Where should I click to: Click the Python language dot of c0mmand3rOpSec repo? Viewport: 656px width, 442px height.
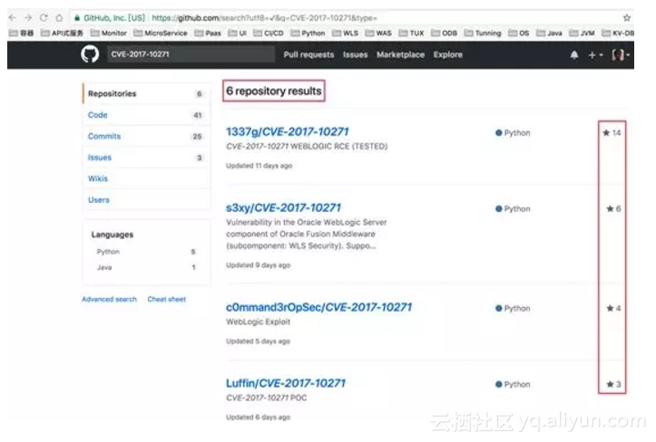[x=499, y=308]
